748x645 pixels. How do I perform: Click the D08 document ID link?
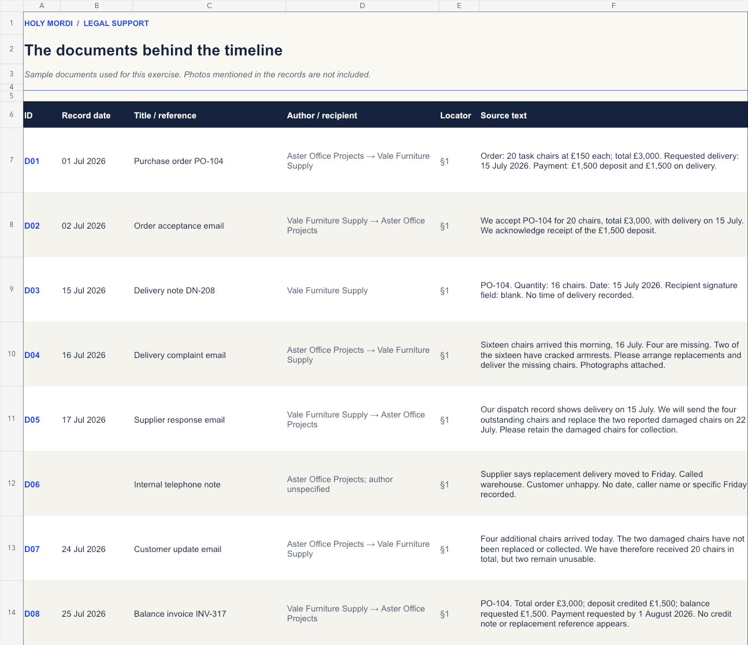point(32,614)
